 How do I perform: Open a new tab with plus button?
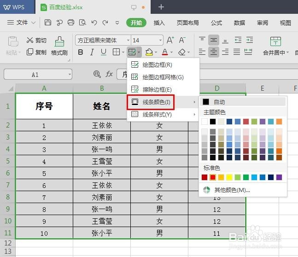click(x=161, y=7)
